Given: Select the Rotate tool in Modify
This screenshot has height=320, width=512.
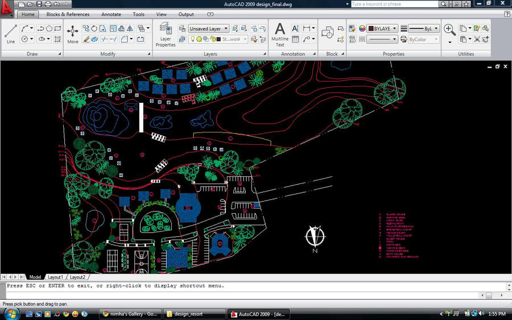Looking at the screenshot, I should tap(94, 28).
